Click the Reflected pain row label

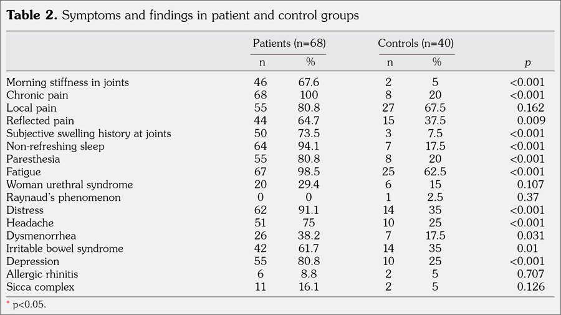click(40, 121)
